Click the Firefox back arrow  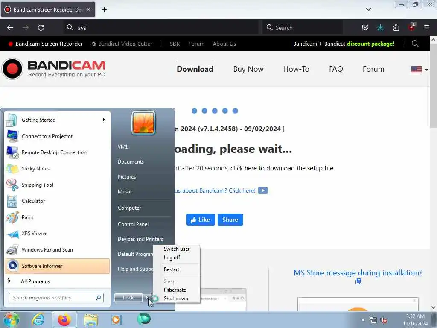10,28
